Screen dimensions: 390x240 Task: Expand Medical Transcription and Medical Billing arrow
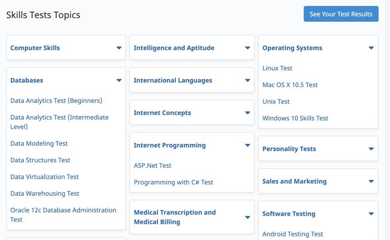(x=247, y=217)
